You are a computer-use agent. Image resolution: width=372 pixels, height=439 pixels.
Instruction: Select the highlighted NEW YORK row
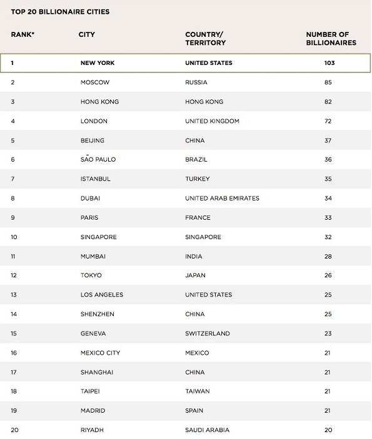[x=185, y=63]
